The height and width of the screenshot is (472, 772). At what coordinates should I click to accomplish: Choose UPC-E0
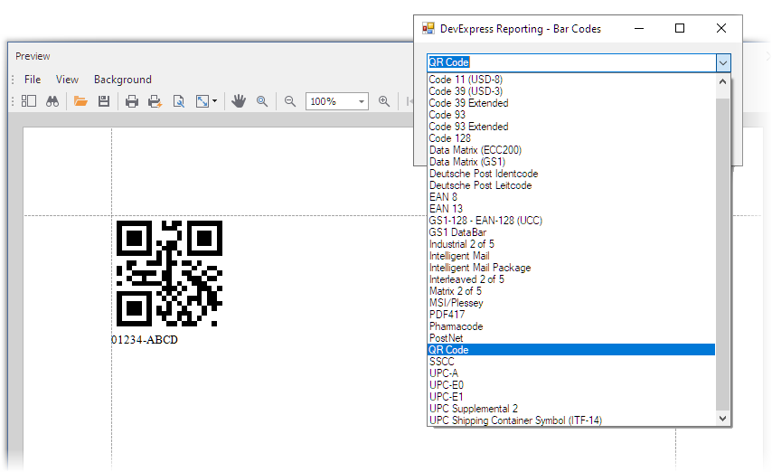[x=571, y=385]
